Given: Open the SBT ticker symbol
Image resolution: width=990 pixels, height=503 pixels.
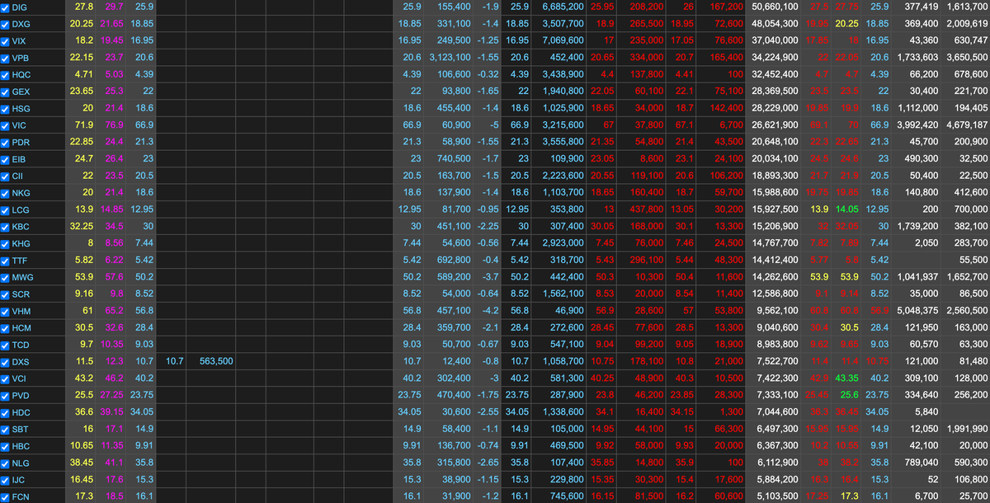Looking at the screenshot, I should coord(20,430).
